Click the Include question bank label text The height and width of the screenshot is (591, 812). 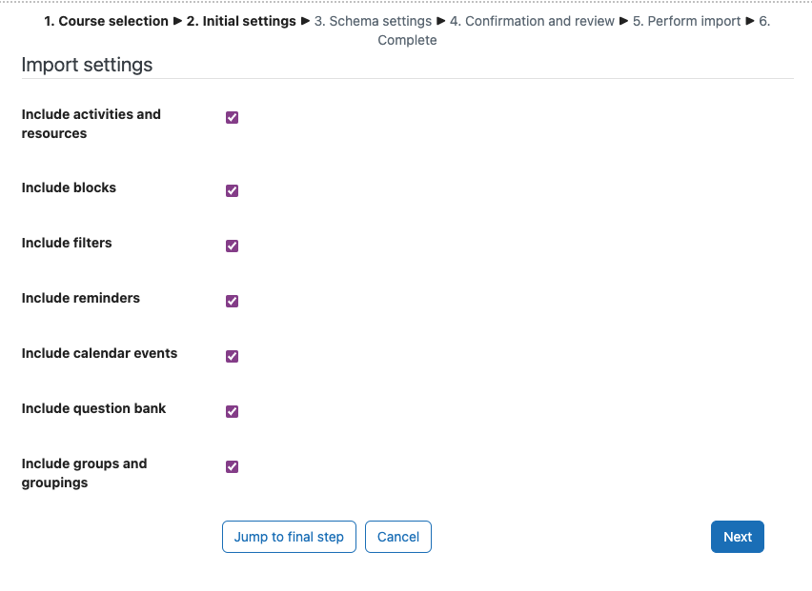pyautogui.click(x=93, y=408)
